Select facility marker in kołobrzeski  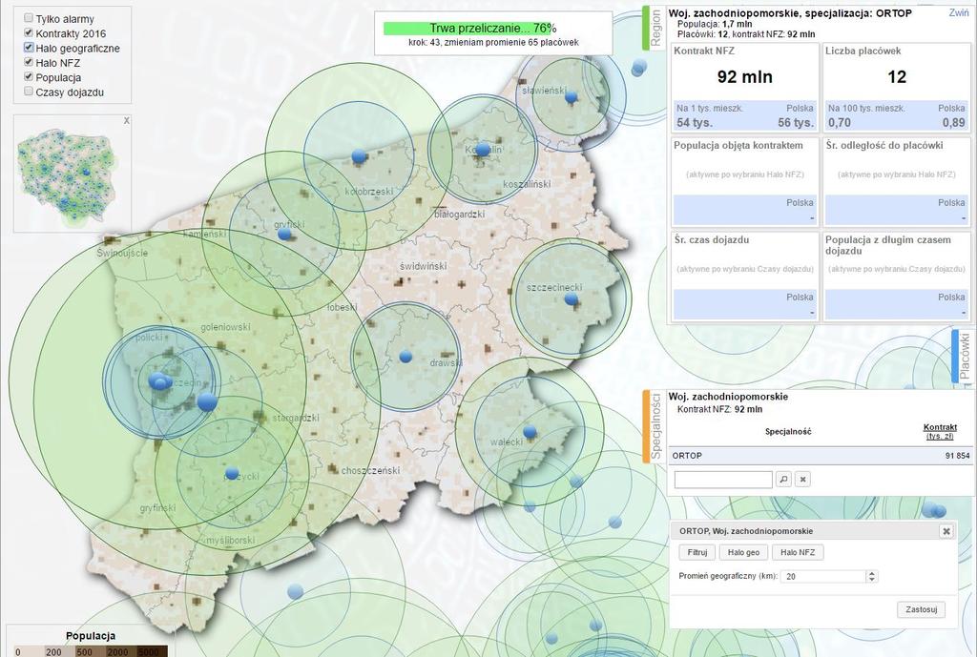359,155
